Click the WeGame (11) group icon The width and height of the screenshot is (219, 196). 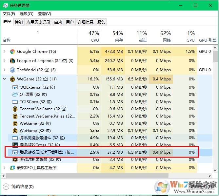tap(12, 79)
